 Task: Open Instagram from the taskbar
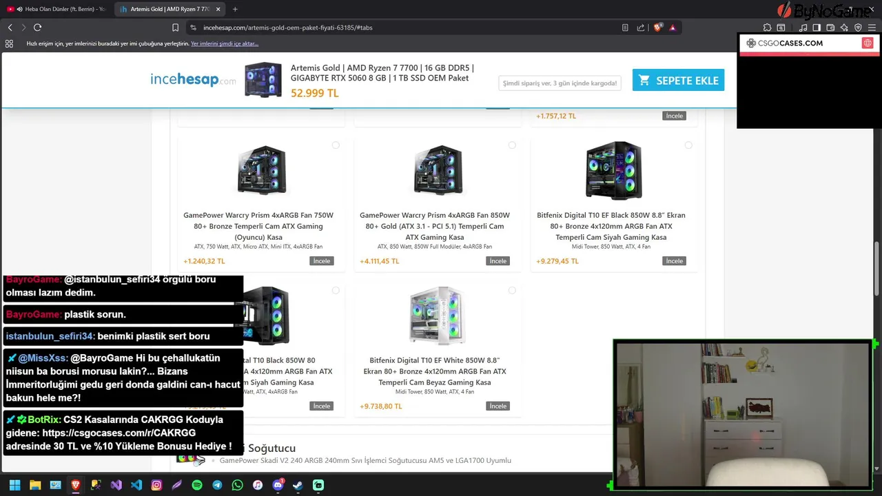156,485
